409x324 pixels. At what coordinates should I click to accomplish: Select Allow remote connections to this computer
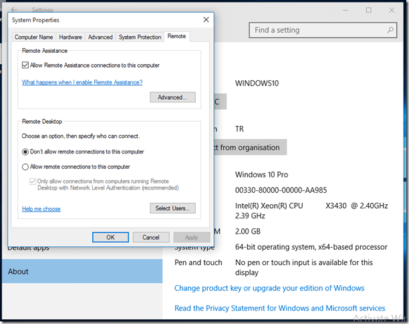pyautogui.click(x=25, y=167)
